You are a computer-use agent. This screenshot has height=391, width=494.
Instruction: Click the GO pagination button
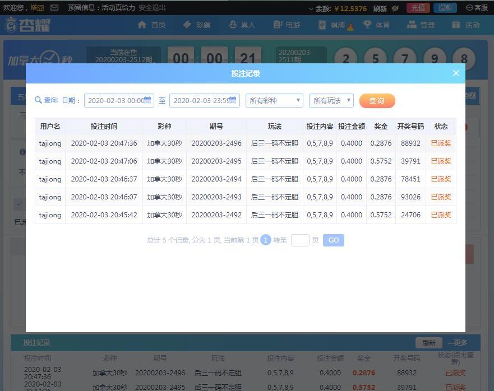coord(334,240)
